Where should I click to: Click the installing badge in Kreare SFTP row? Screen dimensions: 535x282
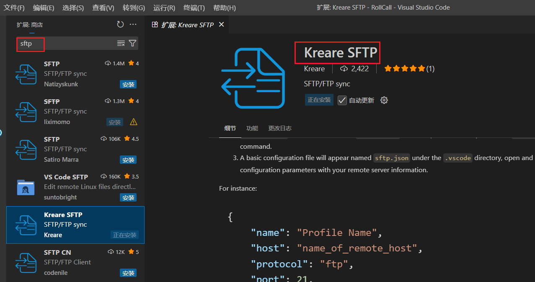(125, 235)
